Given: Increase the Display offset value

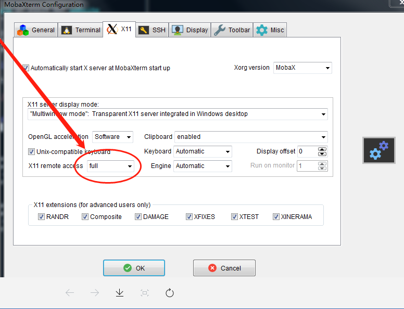Looking at the screenshot, I should pyautogui.click(x=322, y=149).
